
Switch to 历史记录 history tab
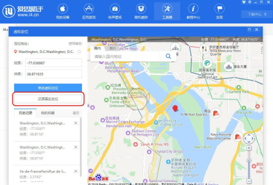point(26,113)
